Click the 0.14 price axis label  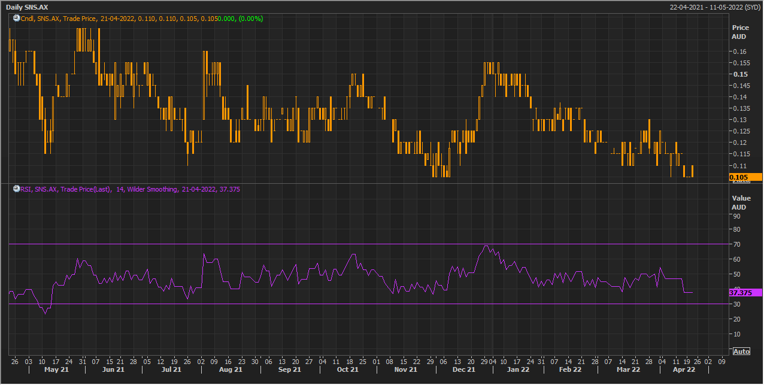[739, 97]
